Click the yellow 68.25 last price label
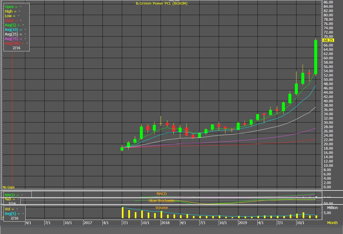Viewport: 343px width, 234px height. [328, 40]
